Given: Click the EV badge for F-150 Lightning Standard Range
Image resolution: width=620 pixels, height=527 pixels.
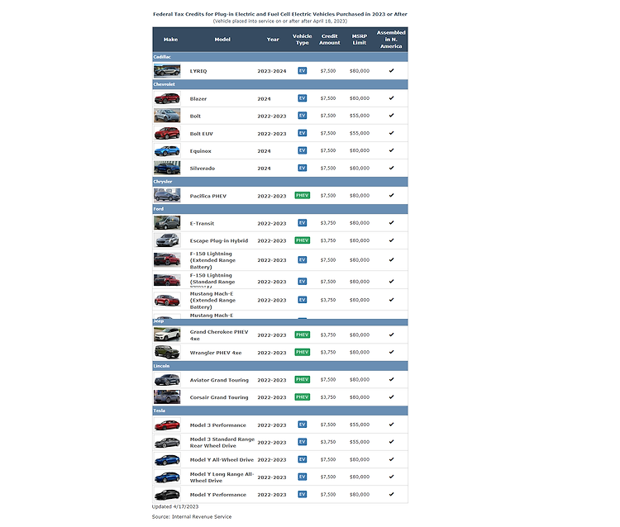Looking at the screenshot, I should coord(302,282).
